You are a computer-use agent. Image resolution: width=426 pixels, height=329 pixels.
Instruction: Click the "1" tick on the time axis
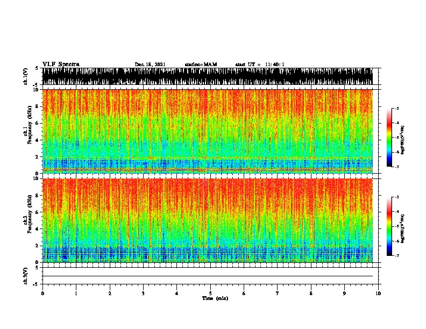[76, 294]
